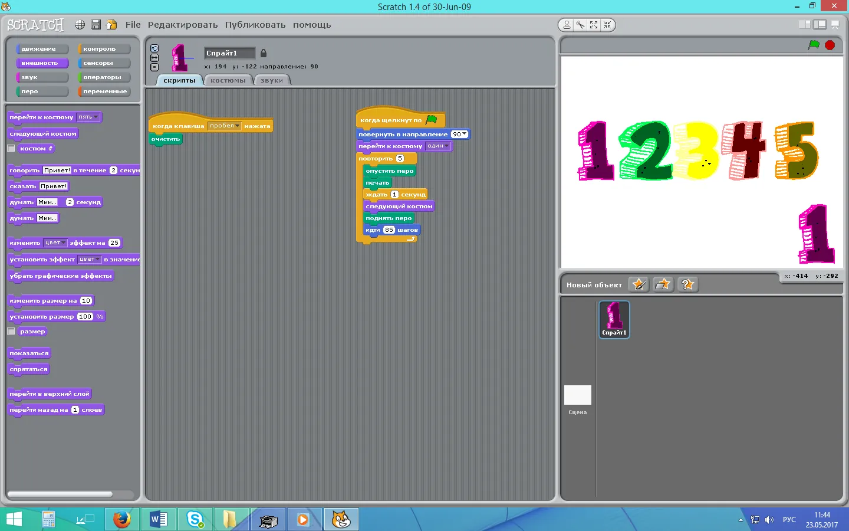This screenshot has height=531, width=849.
Task: Click the green flag to start the project
Action: pyautogui.click(x=814, y=45)
